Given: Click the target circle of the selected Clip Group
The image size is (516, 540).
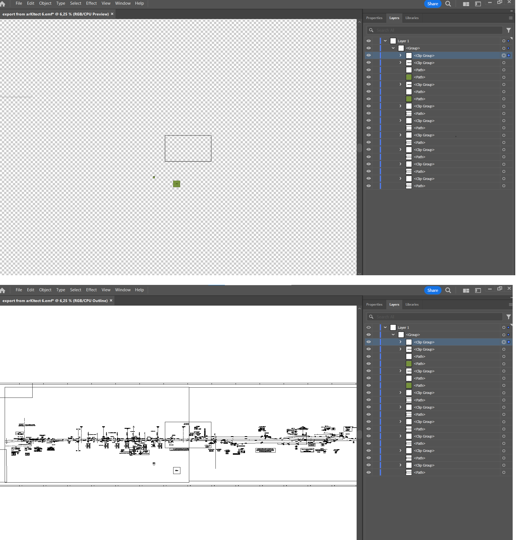Looking at the screenshot, I should click(x=503, y=55).
